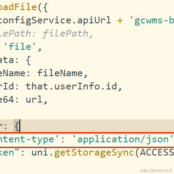Click oadFile function name at top
Screen dimensions: 174x174
point(18,7)
